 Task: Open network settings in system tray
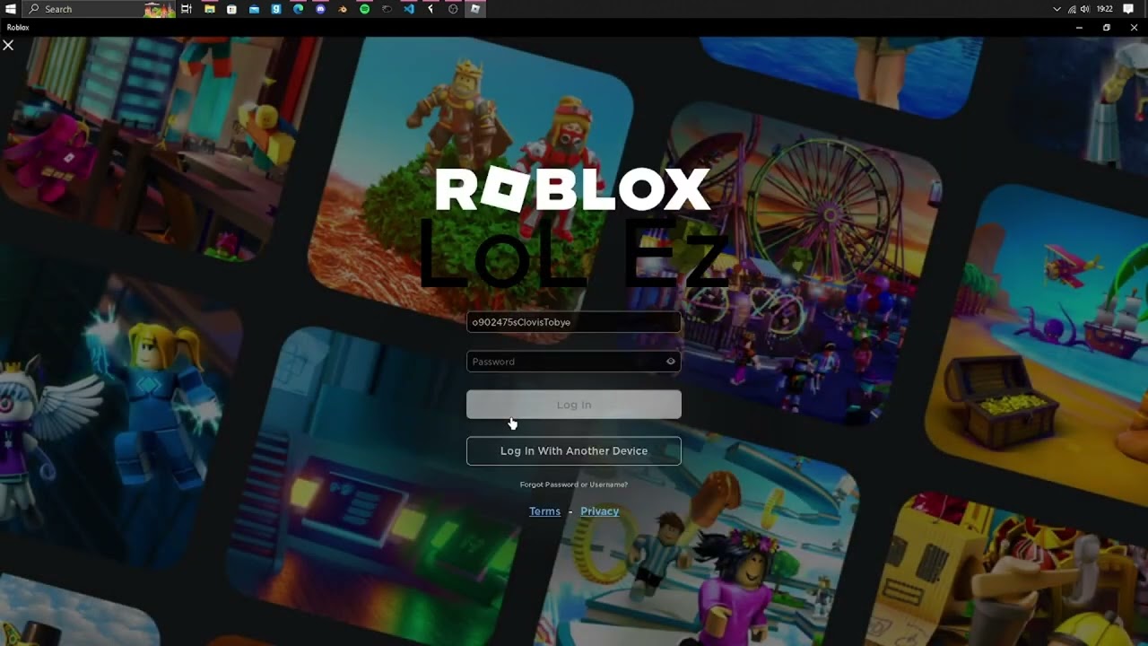[1072, 9]
